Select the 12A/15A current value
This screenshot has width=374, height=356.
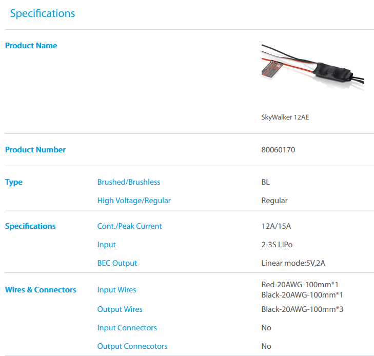(x=276, y=226)
